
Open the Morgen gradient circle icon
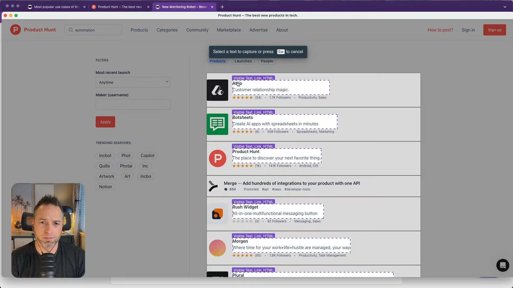[217, 248]
